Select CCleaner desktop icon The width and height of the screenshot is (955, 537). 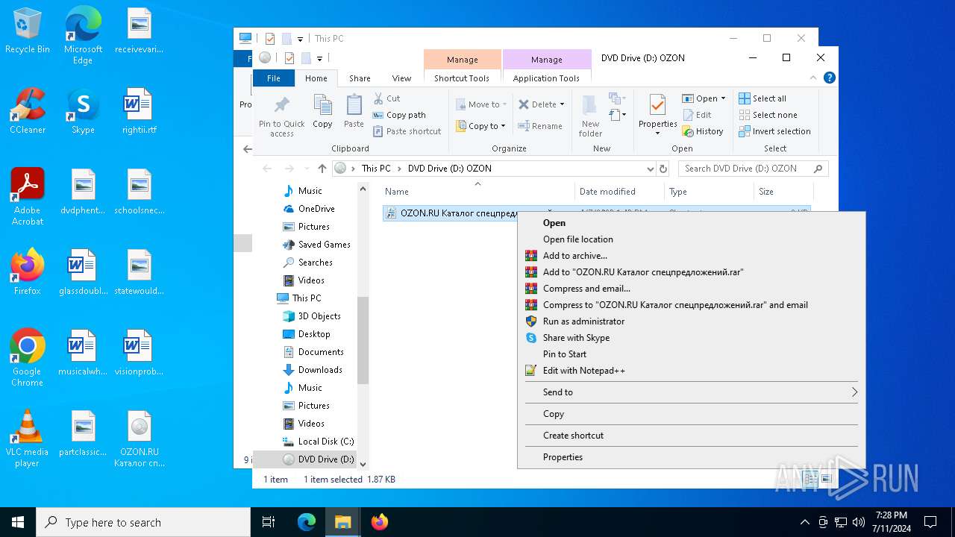28,111
